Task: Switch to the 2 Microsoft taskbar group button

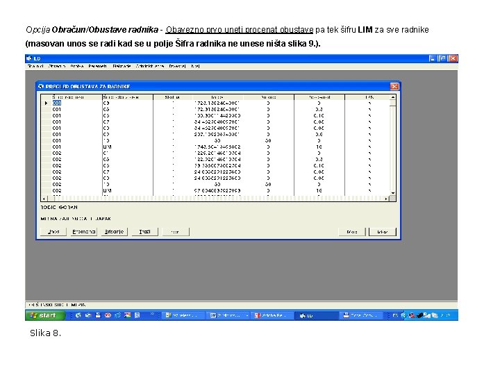Action: (228, 315)
